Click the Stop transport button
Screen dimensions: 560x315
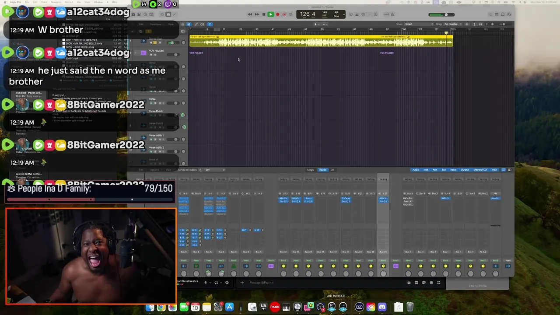click(263, 14)
